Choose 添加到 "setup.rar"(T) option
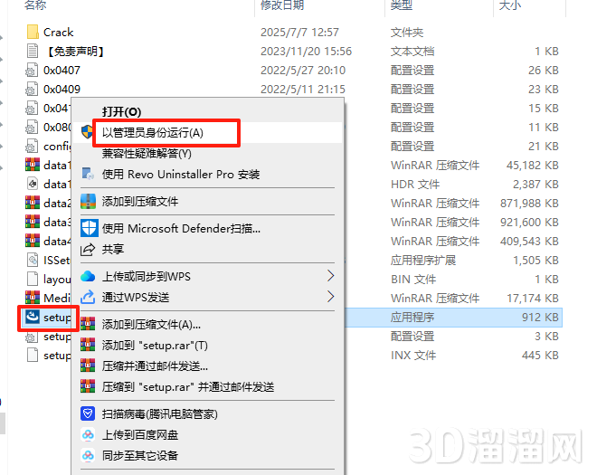This screenshot has width=597, height=475. coord(155,345)
